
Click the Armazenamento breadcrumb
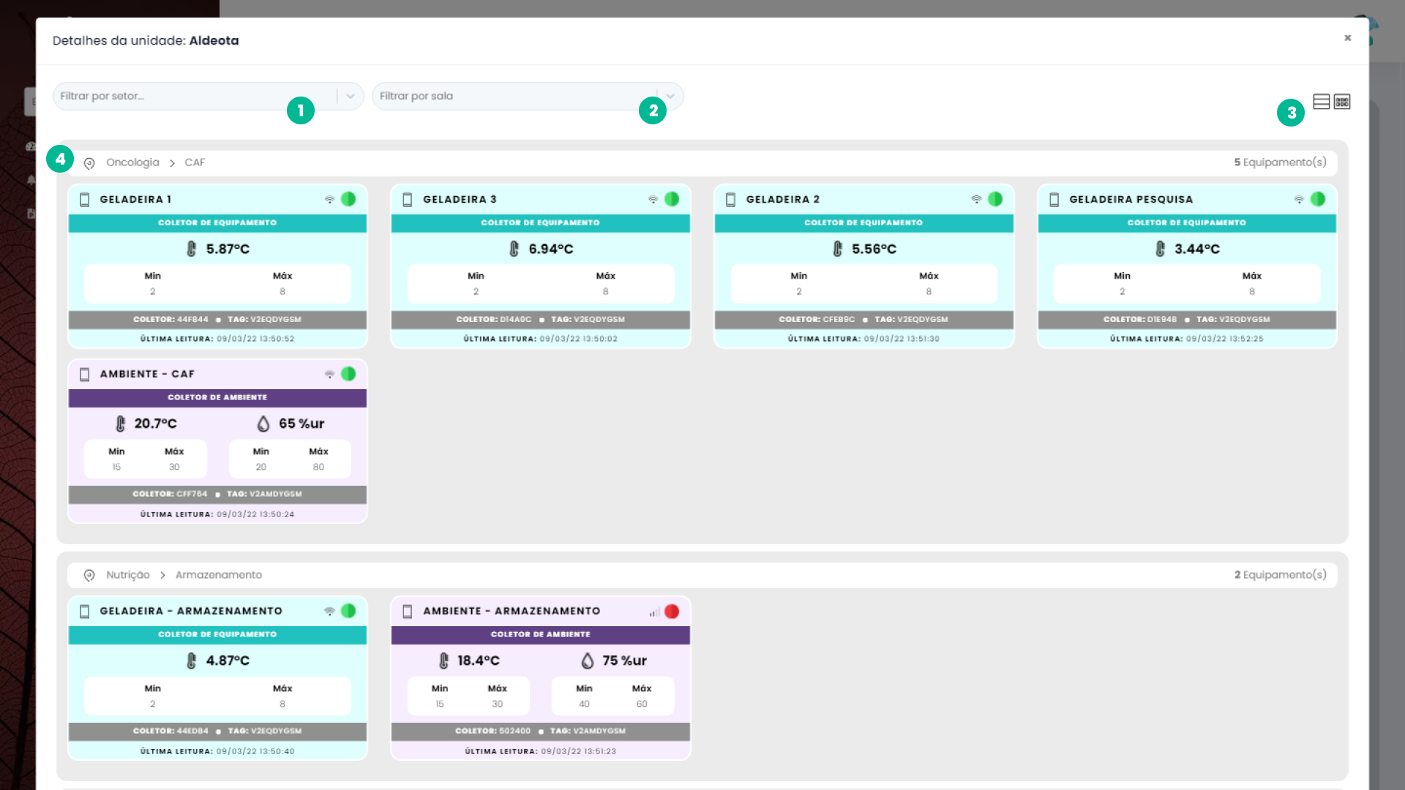[x=219, y=575]
